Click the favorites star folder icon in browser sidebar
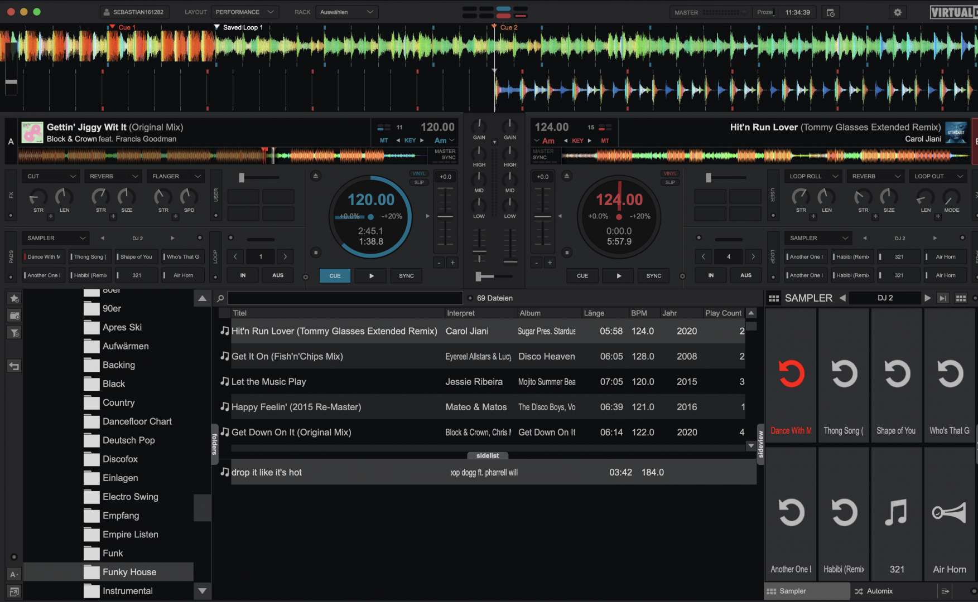 [x=15, y=298]
